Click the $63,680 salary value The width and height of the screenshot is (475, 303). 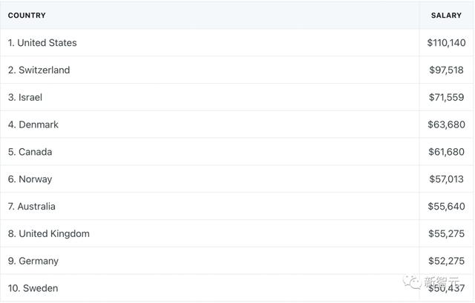click(x=446, y=125)
